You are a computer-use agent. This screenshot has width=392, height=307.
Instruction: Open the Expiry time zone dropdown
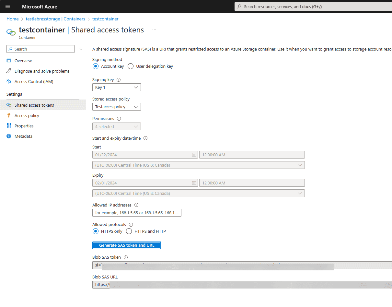pos(199,193)
